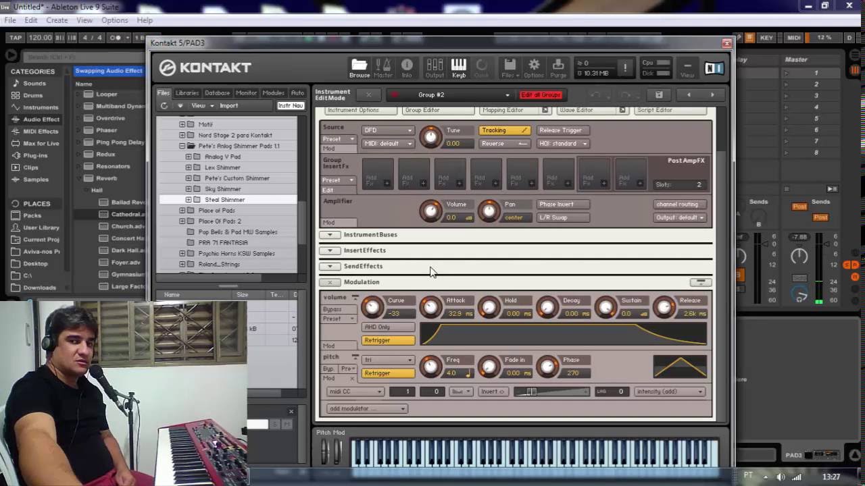865x486 pixels.
Task: Save the instrument with floppy icon
Action: pos(659,94)
